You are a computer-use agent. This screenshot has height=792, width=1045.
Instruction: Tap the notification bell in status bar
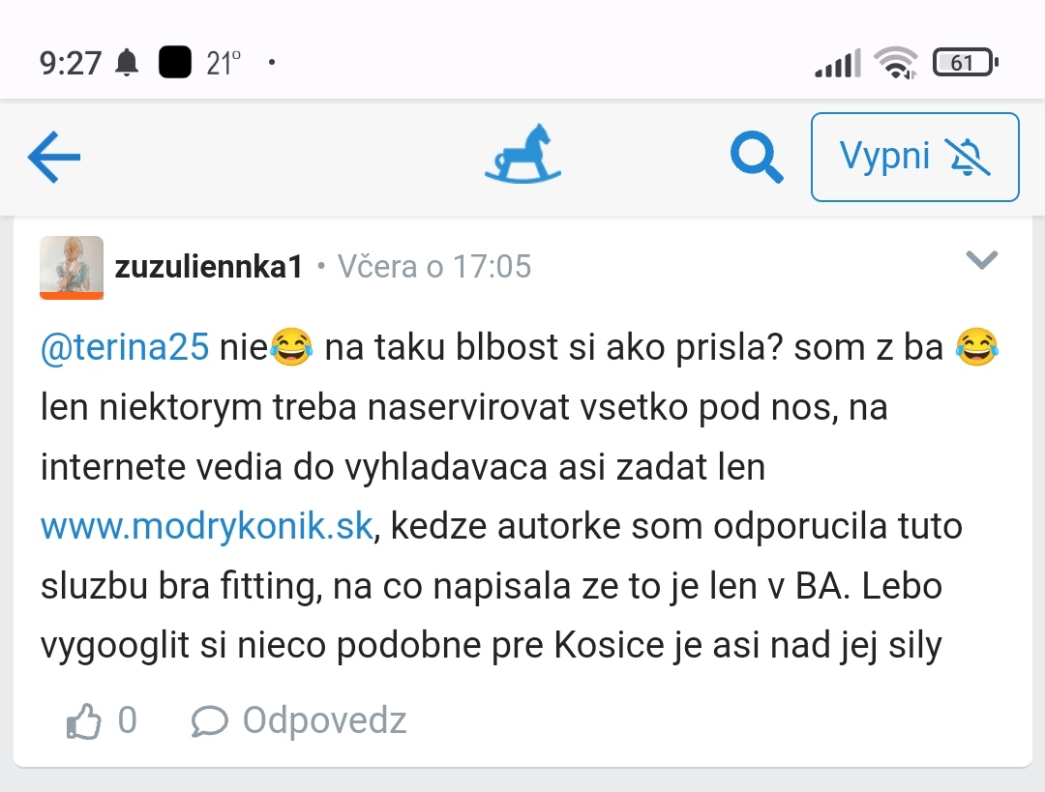pos(127,64)
